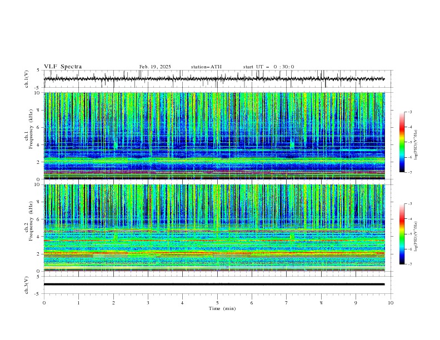
Task: Click inside the ch.2 spectrogram panel
Action: (214, 228)
